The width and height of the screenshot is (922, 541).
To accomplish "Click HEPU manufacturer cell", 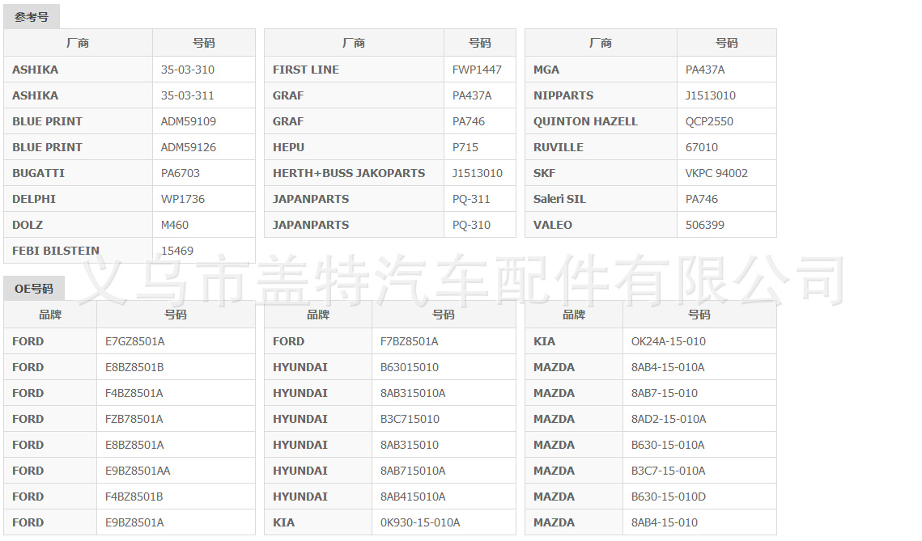I will [x=354, y=147].
